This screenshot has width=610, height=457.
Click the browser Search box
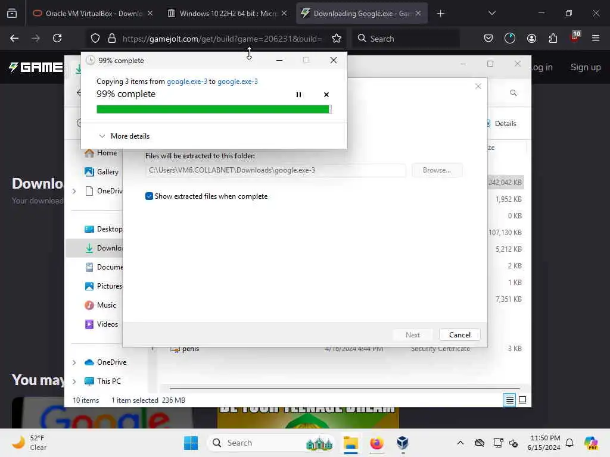point(406,39)
